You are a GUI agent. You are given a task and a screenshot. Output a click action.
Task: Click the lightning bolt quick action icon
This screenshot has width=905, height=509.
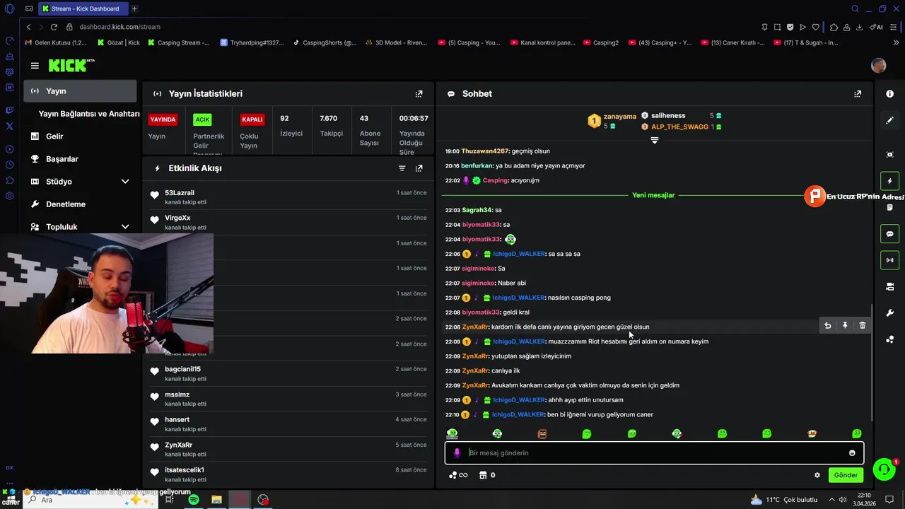click(889, 181)
